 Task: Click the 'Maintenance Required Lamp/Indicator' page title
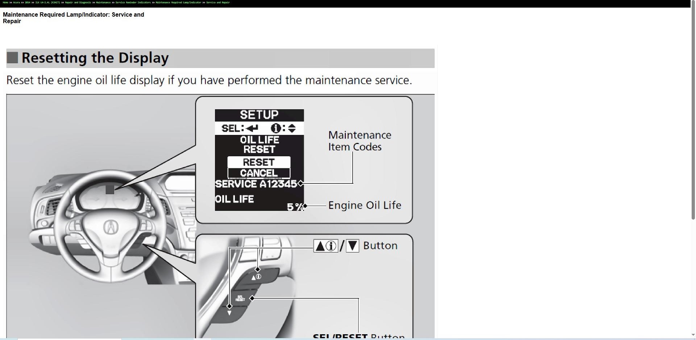[x=73, y=18]
